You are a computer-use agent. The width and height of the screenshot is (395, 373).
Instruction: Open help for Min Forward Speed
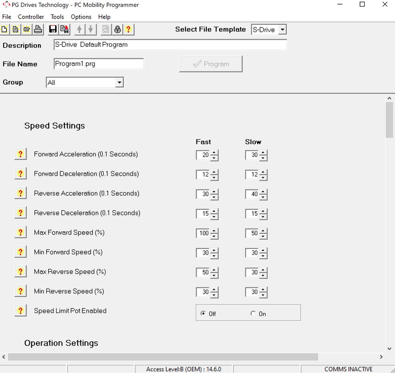coord(21,252)
